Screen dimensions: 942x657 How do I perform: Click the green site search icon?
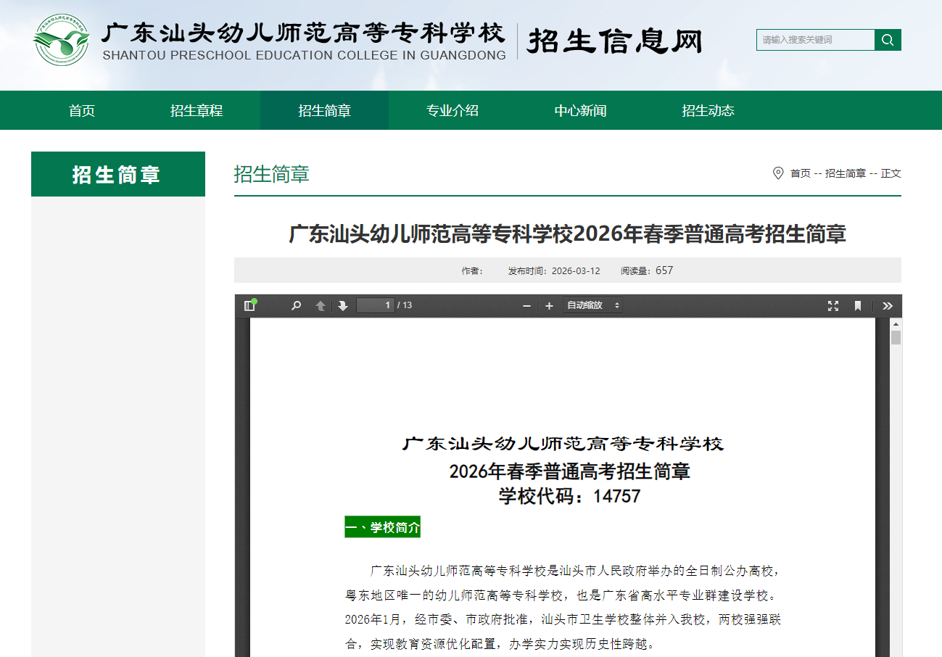[888, 40]
